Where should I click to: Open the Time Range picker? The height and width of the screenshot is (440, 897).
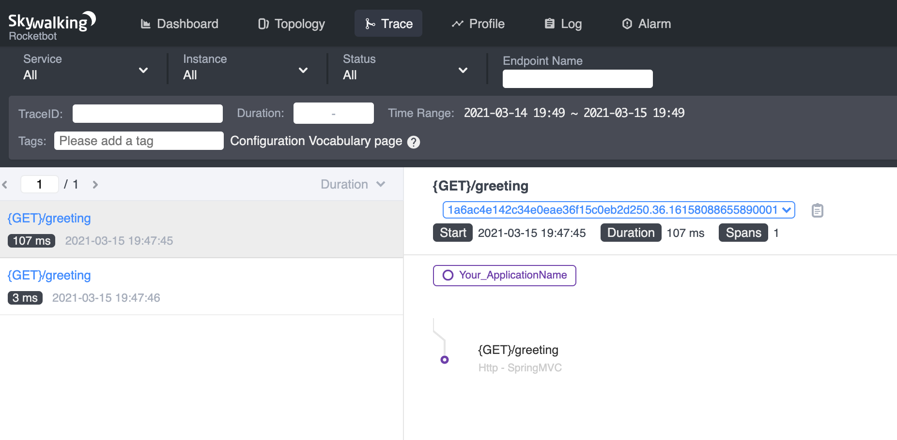(574, 113)
